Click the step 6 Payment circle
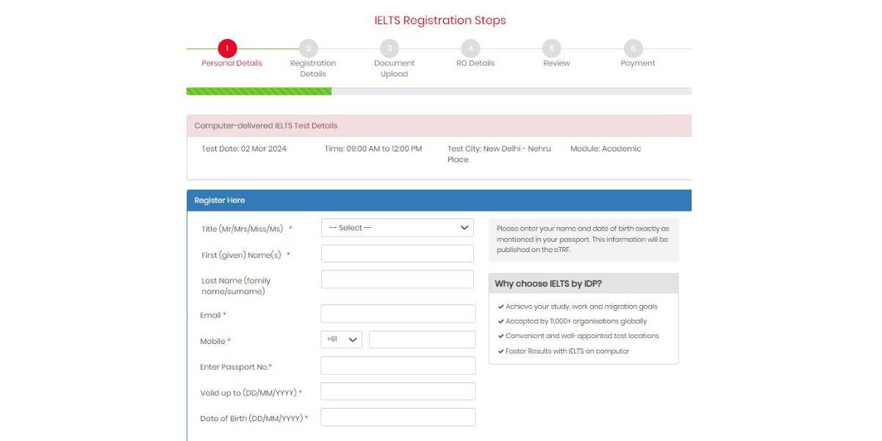This screenshot has width=882, height=441. [x=634, y=49]
